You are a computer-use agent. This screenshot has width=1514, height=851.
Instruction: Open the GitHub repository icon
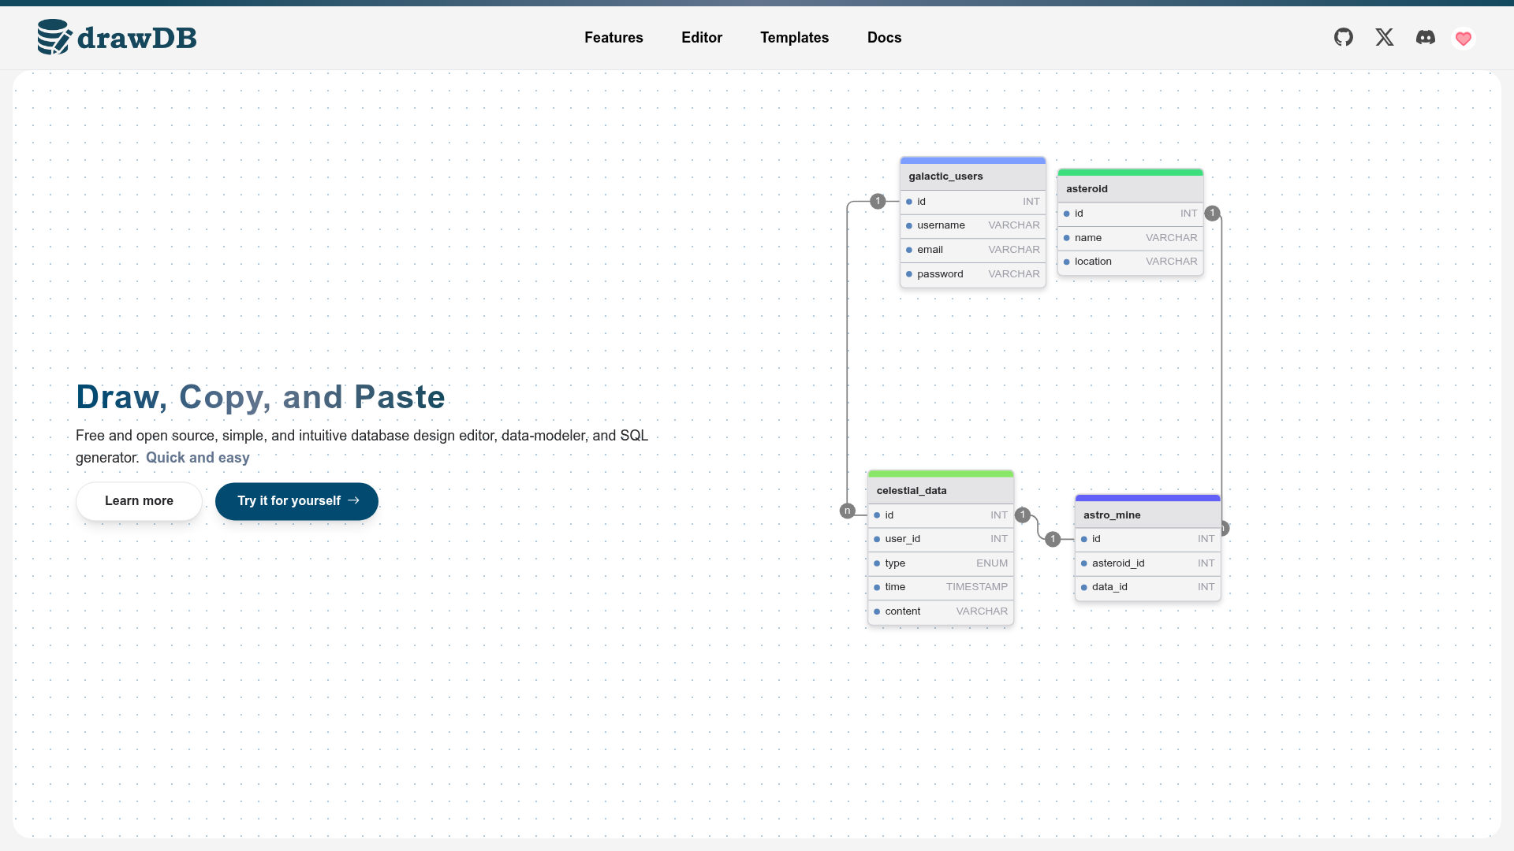1344,37
